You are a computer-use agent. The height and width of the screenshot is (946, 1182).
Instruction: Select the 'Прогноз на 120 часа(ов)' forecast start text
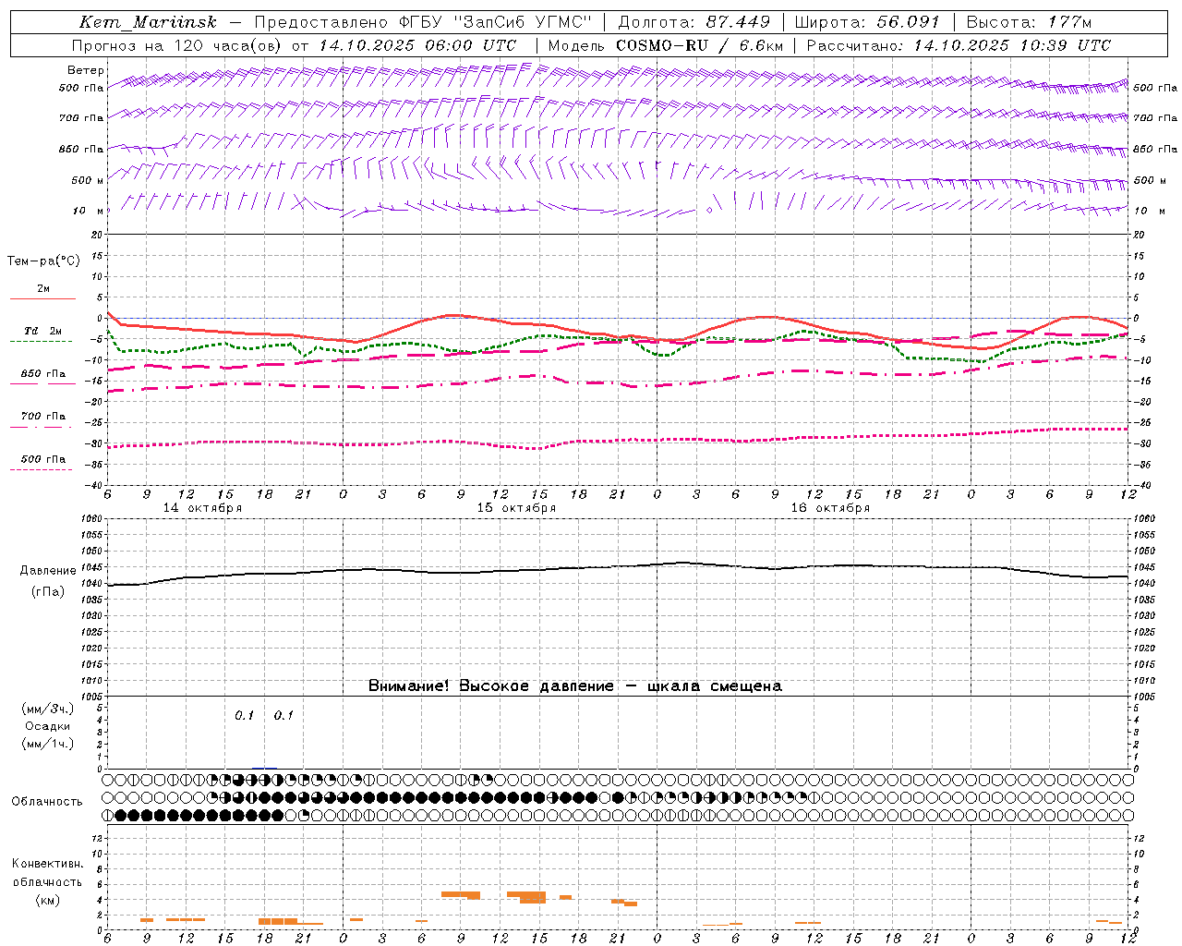pos(178,45)
